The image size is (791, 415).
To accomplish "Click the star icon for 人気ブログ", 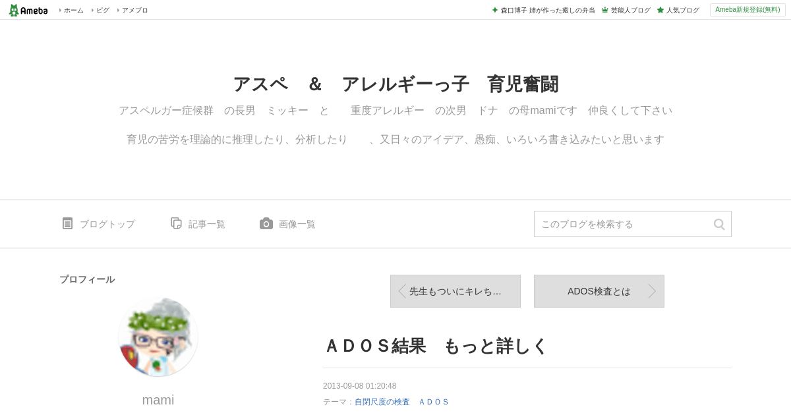I will pos(660,10).
